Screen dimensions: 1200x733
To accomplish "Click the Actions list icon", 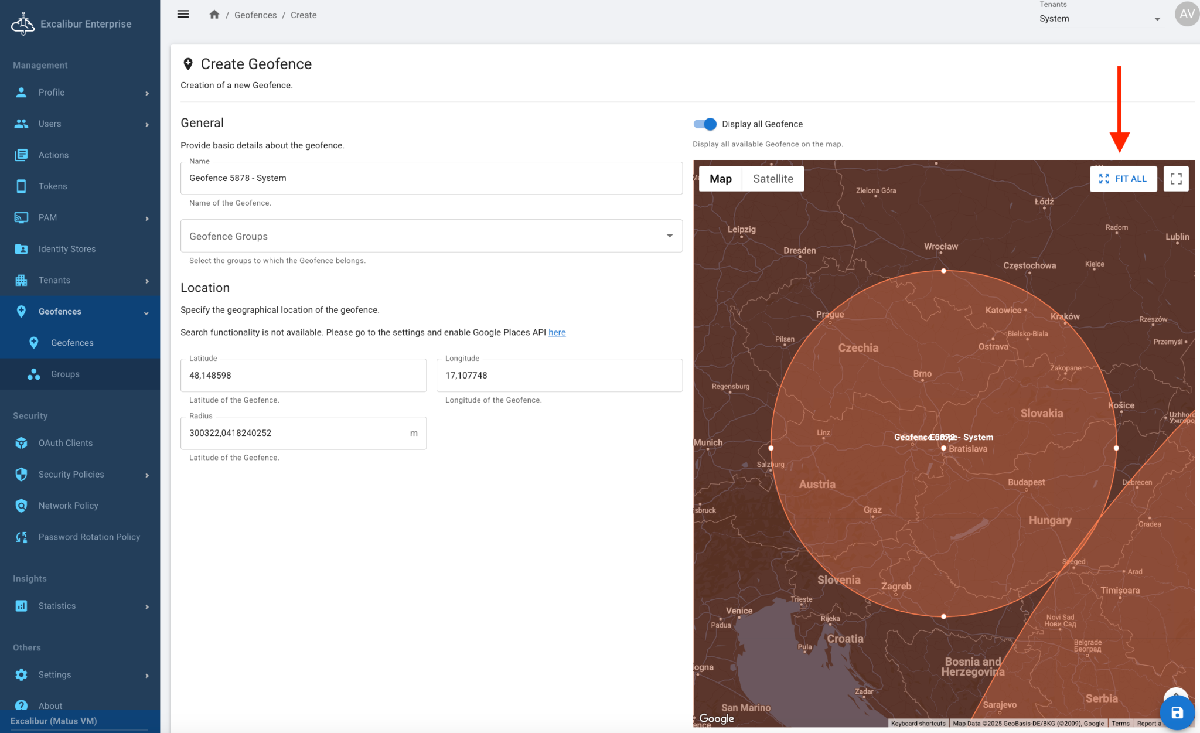I will [21, 155].
